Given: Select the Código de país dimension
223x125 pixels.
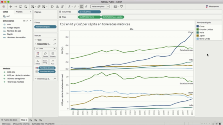Looking at the screenshot, I should coord(13,28).
